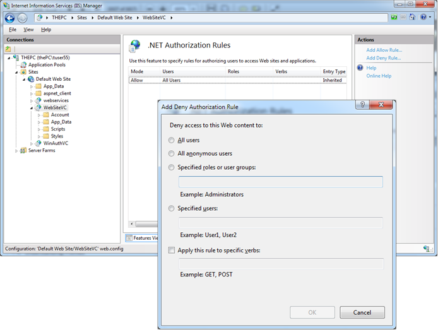The height and width of the screenshot is (330, 438).
Task: Click the address bar root globe icon
Action: [x=40, y=18]
